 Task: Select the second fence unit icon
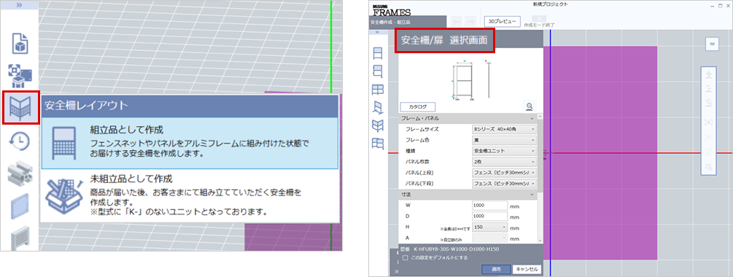377,71
